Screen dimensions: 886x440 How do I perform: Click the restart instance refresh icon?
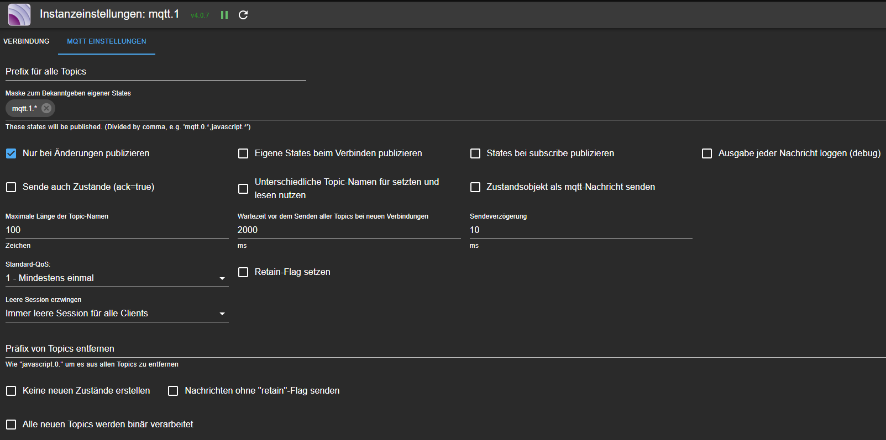[243, 15]
